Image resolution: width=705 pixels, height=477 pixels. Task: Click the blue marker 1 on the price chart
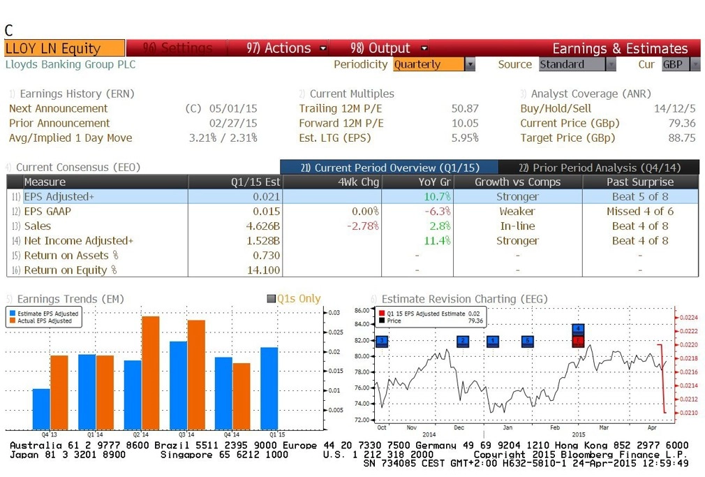493,341
